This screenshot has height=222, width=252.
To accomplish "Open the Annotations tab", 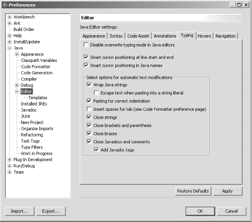I will [165, 36].
